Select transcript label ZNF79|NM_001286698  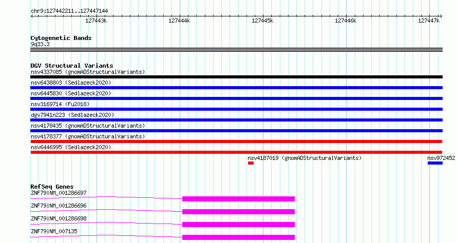pos(59,218)
